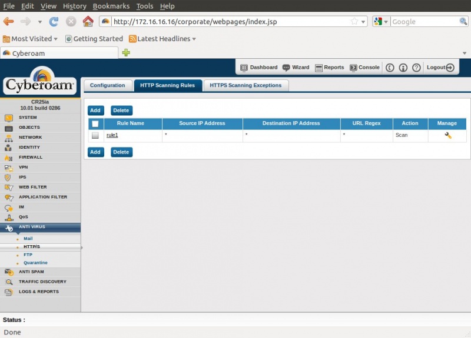This screenshot has width=471, height=338.
Task: Open the View menu
Action: pos(48,6)
